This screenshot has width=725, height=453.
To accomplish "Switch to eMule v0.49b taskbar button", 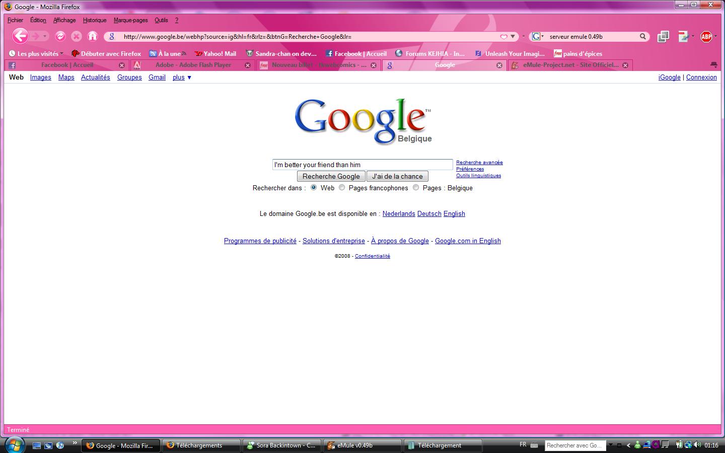I will 362,445.
